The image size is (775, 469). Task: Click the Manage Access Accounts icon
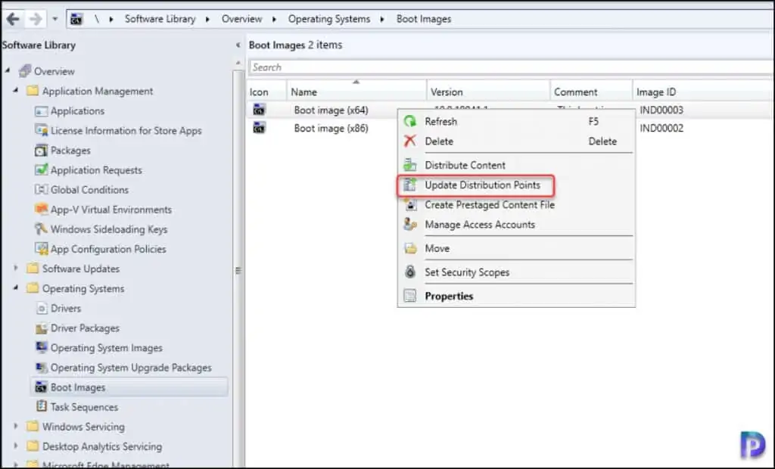click(x=410, y=225)
